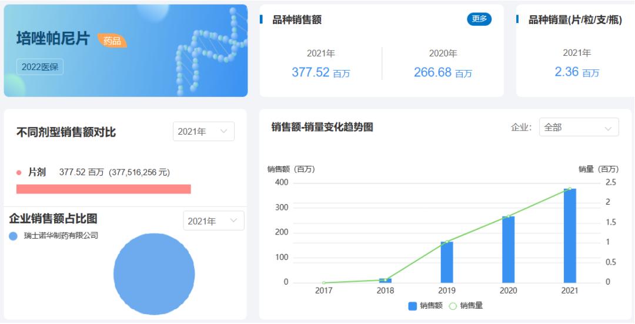
Task: Open the 2021年 dropdown for 企业销售额占比图
Action: pyautogui.click(x=213, y=221)
